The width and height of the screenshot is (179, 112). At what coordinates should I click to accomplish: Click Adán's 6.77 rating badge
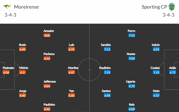coord(173,72)
